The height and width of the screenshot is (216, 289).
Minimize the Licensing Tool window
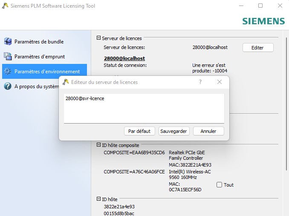[x=241, y=6]
